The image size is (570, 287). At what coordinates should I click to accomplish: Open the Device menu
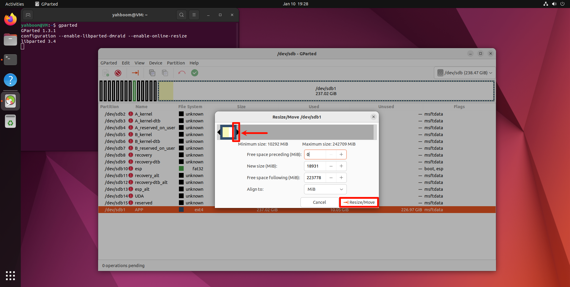pos(155,63)
